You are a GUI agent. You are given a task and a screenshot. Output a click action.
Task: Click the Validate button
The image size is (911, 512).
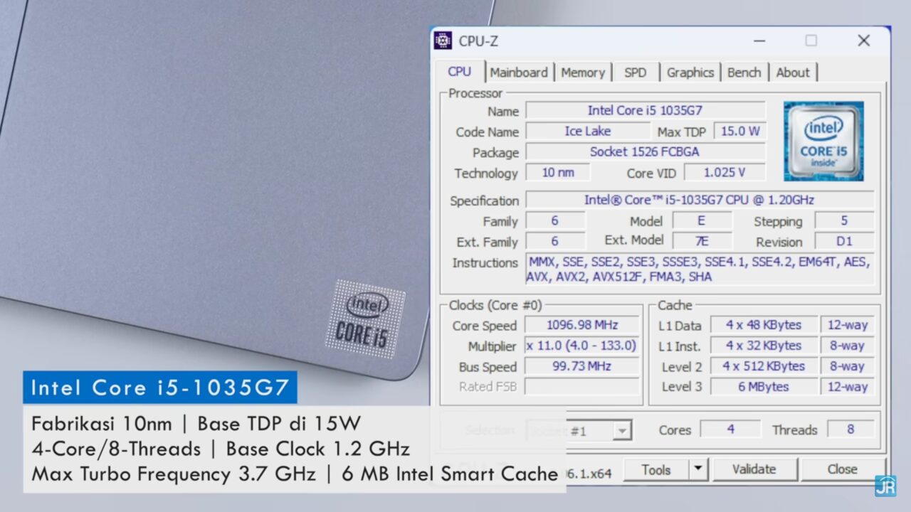(754, 469)
